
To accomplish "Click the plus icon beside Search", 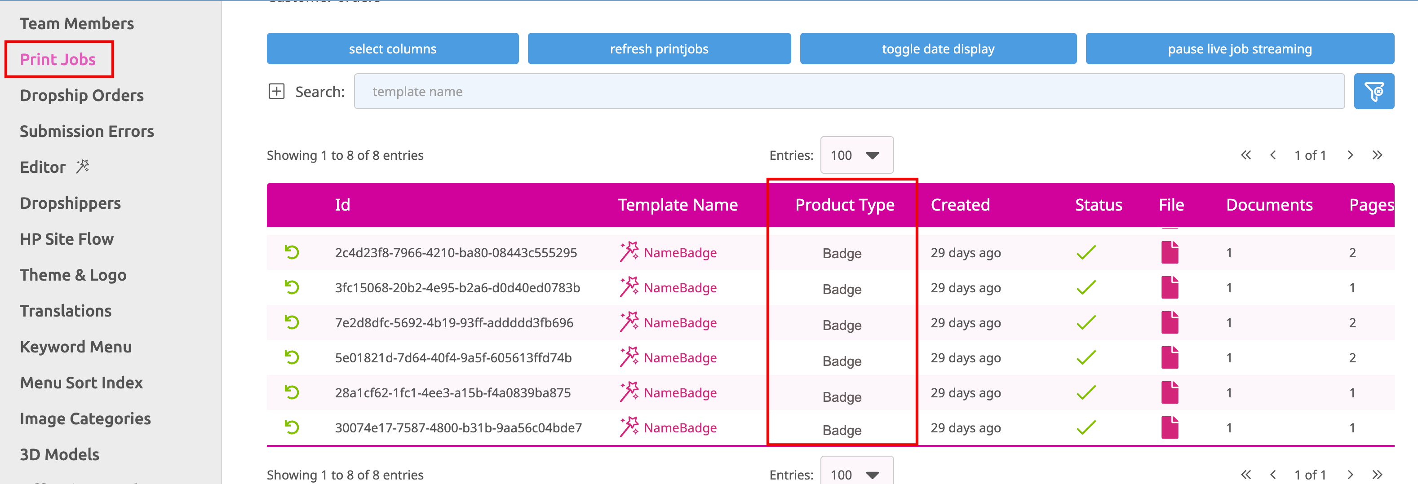I will [x=276, y=91].
